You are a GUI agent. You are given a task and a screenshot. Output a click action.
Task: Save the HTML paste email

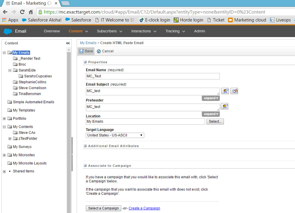tap(86, 51)
